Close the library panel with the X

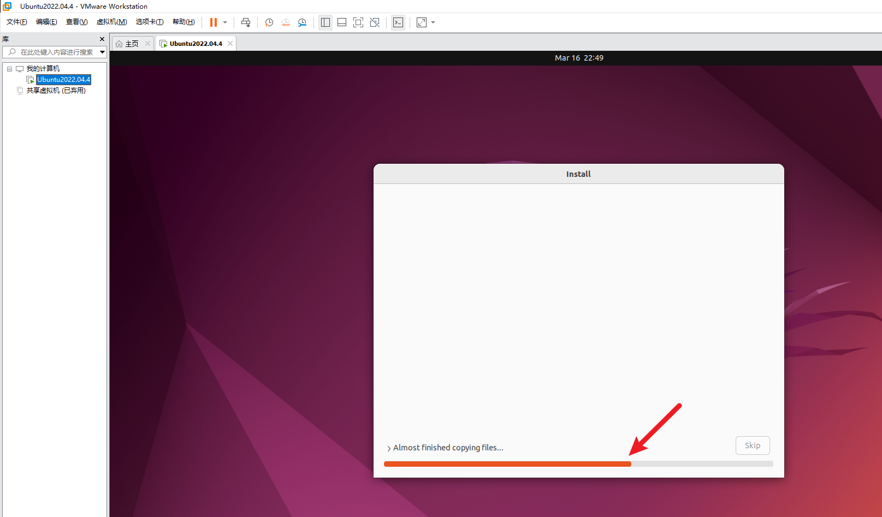tap(102, 39)
